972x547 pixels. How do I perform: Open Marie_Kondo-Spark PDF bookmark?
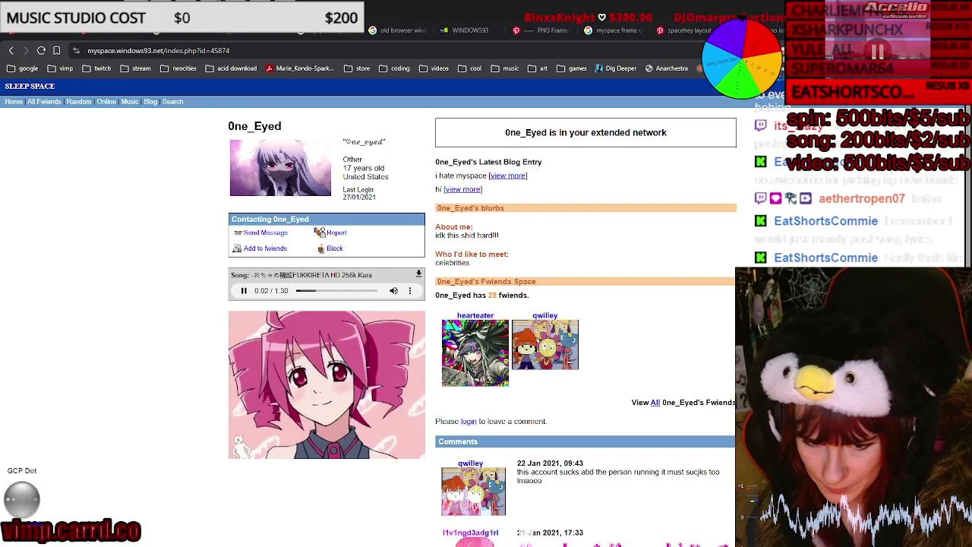pos(300,68)
